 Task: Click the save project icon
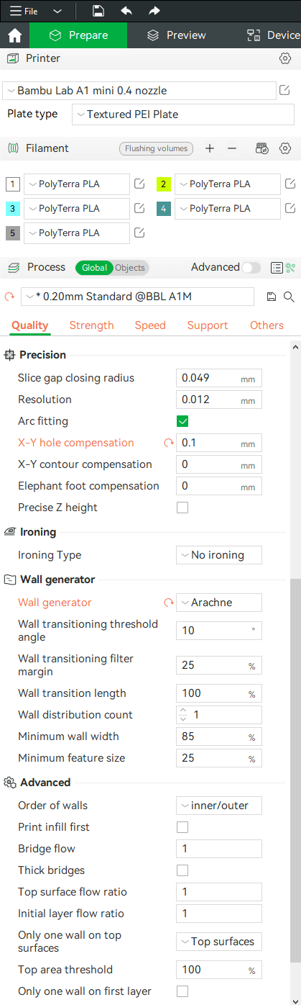[x=99, y=11]
